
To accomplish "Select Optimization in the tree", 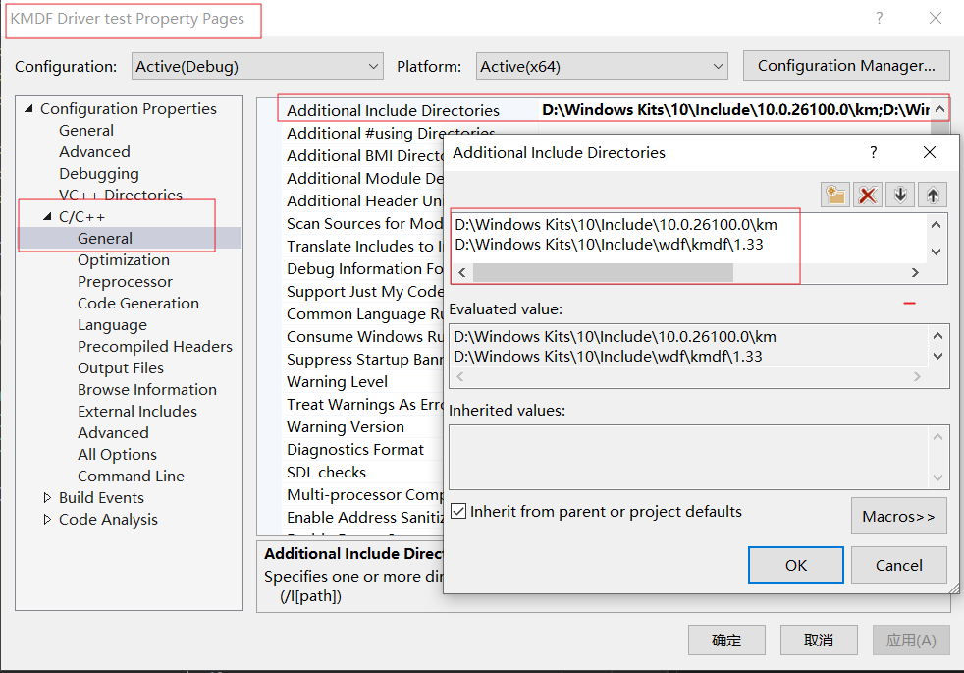I will pos(124,260).
